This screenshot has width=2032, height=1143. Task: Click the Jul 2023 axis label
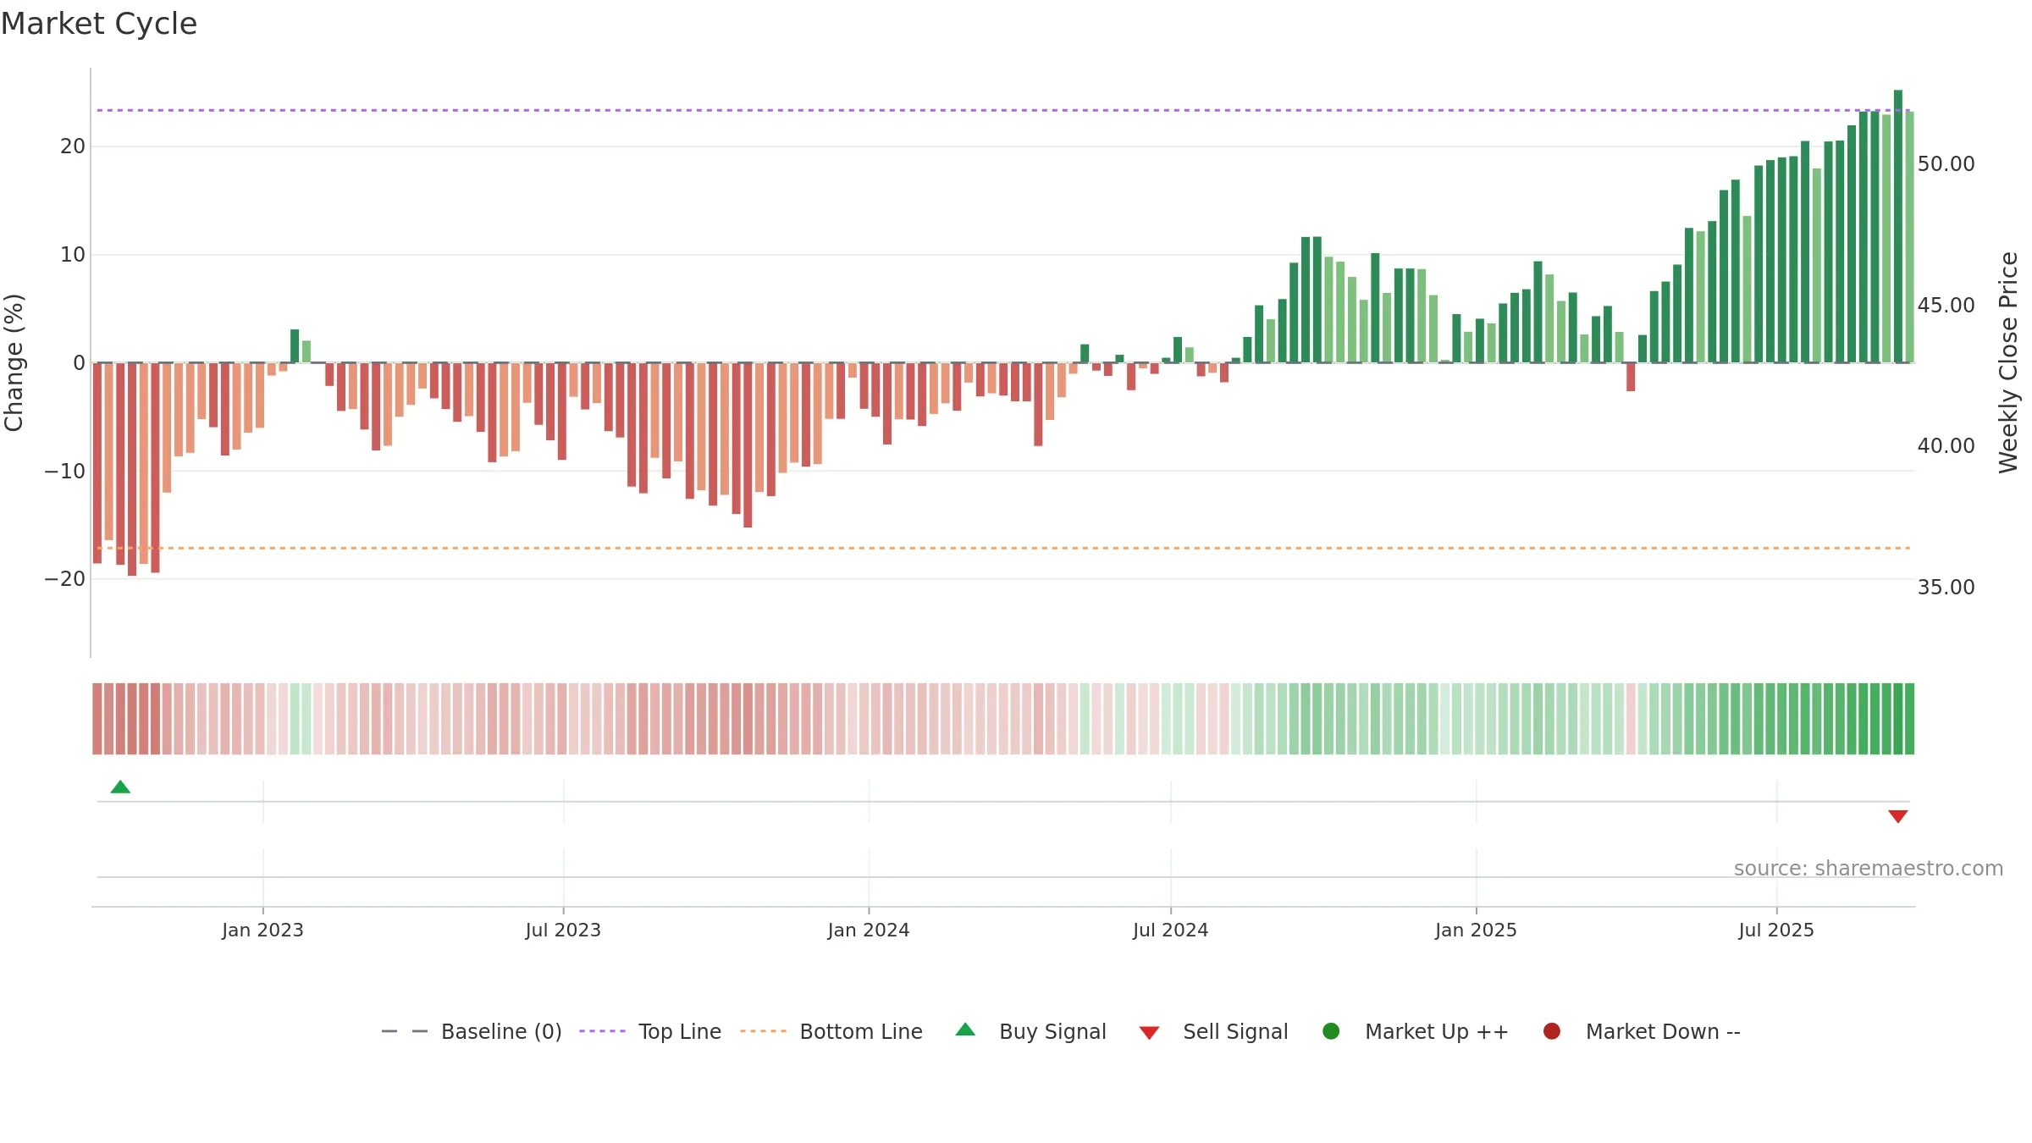(563, 930)
